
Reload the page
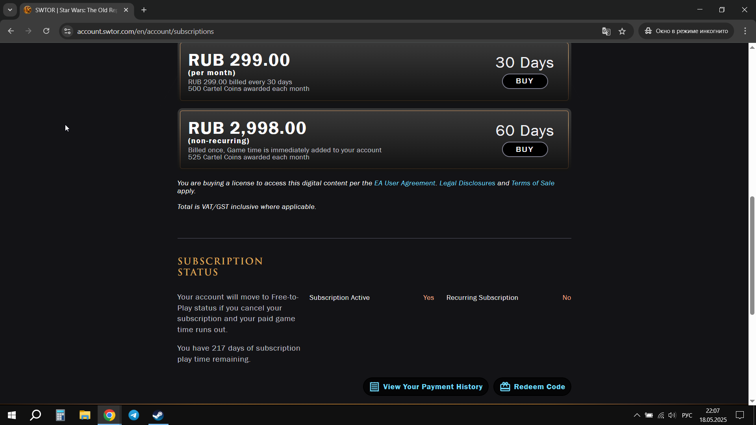point(46,31)
